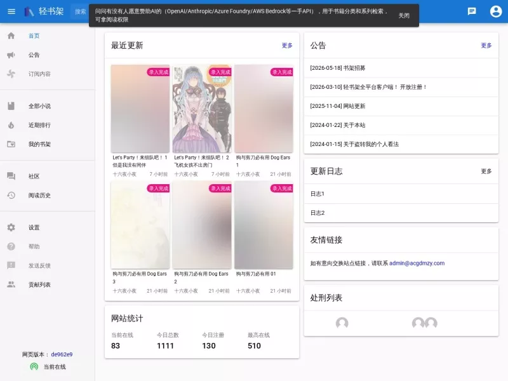Click the megaphone icon beside 公告

coord(11,55)
